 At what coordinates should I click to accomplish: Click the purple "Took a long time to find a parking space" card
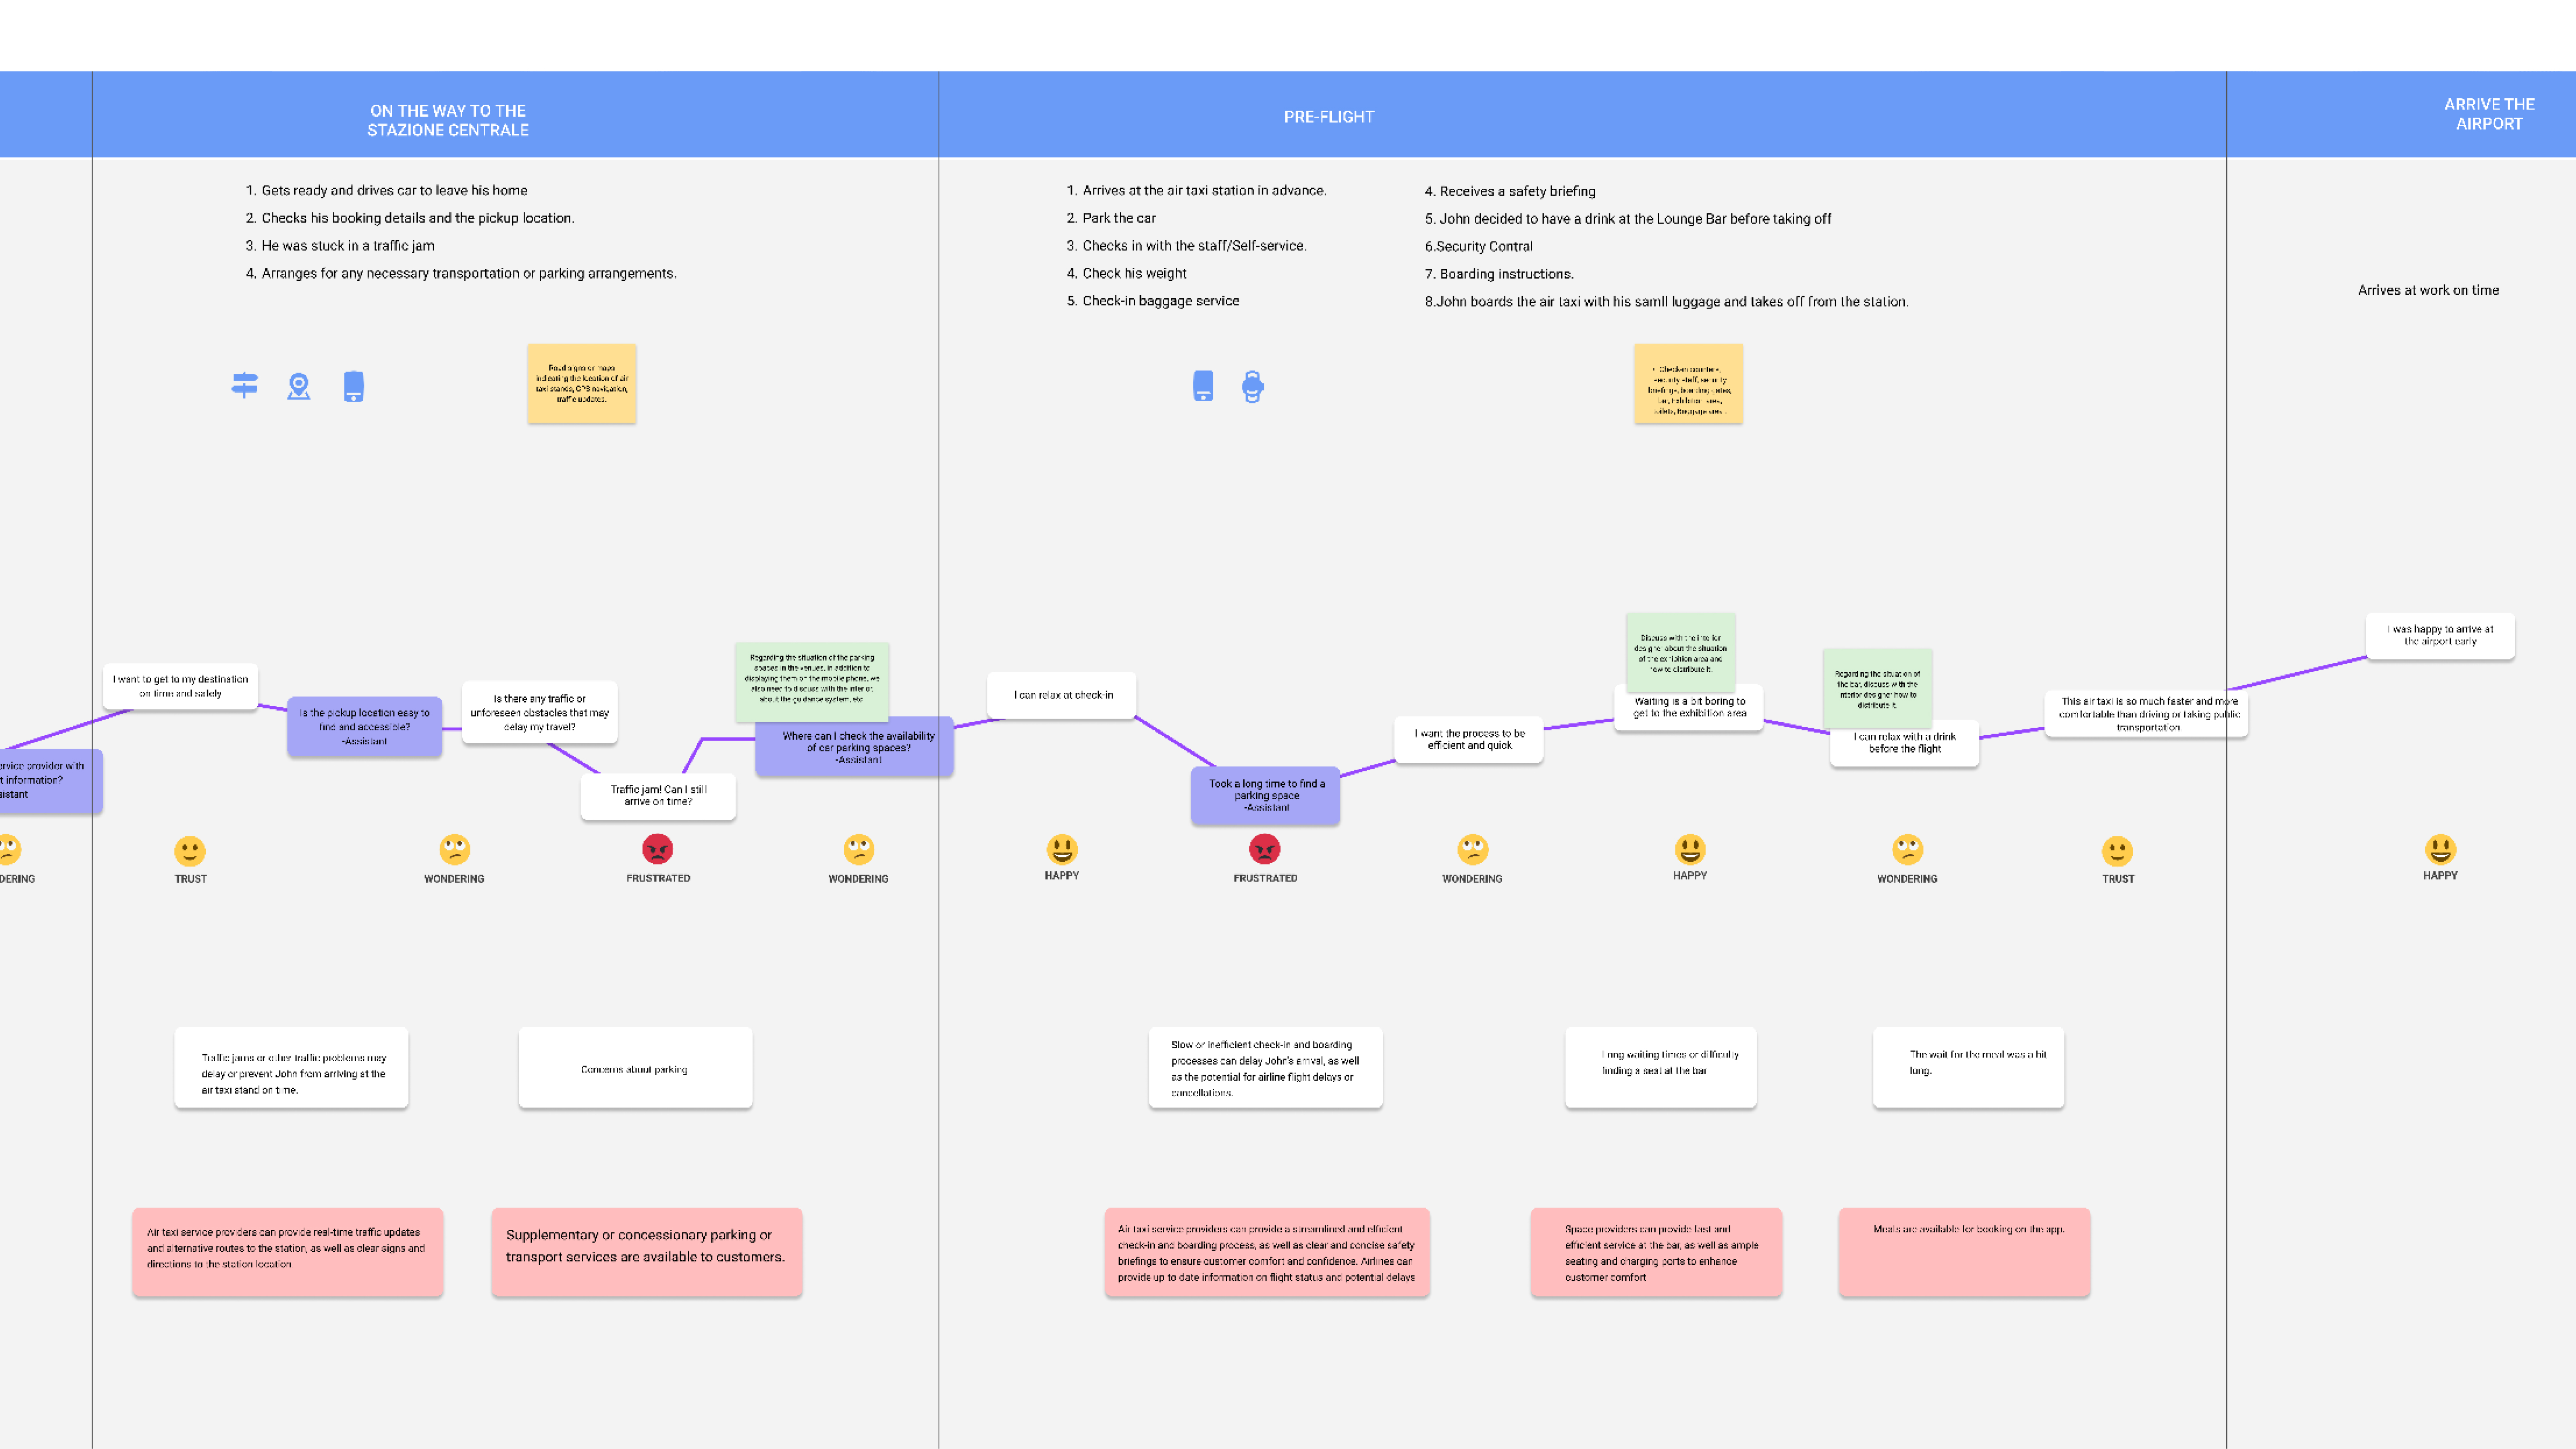(1265, 795)
